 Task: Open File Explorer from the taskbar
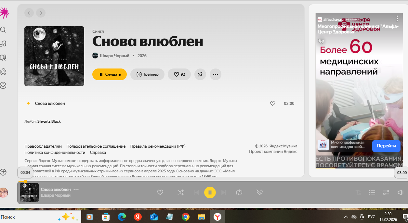pyautogui.click(x=202, y=217)
